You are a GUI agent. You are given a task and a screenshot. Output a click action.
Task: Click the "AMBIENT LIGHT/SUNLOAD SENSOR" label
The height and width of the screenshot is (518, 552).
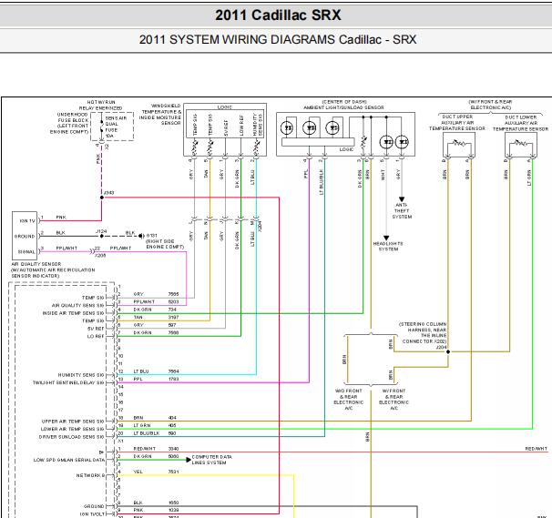pos(343,107)
